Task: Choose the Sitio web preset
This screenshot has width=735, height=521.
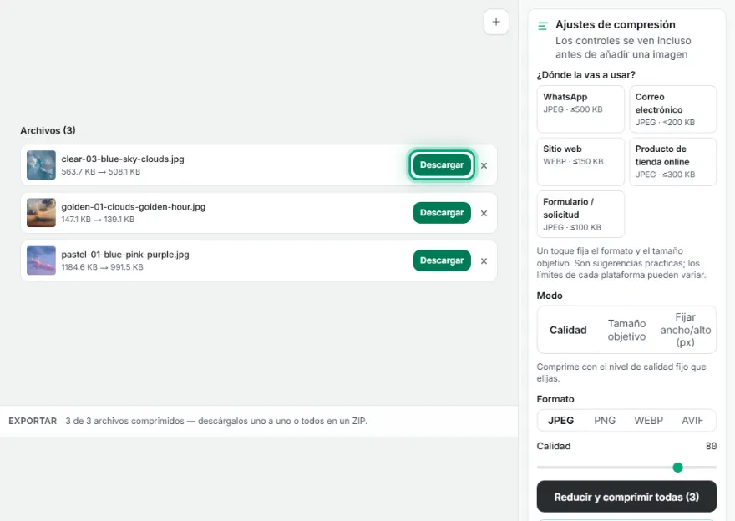Action: click(x=580, y=162)
